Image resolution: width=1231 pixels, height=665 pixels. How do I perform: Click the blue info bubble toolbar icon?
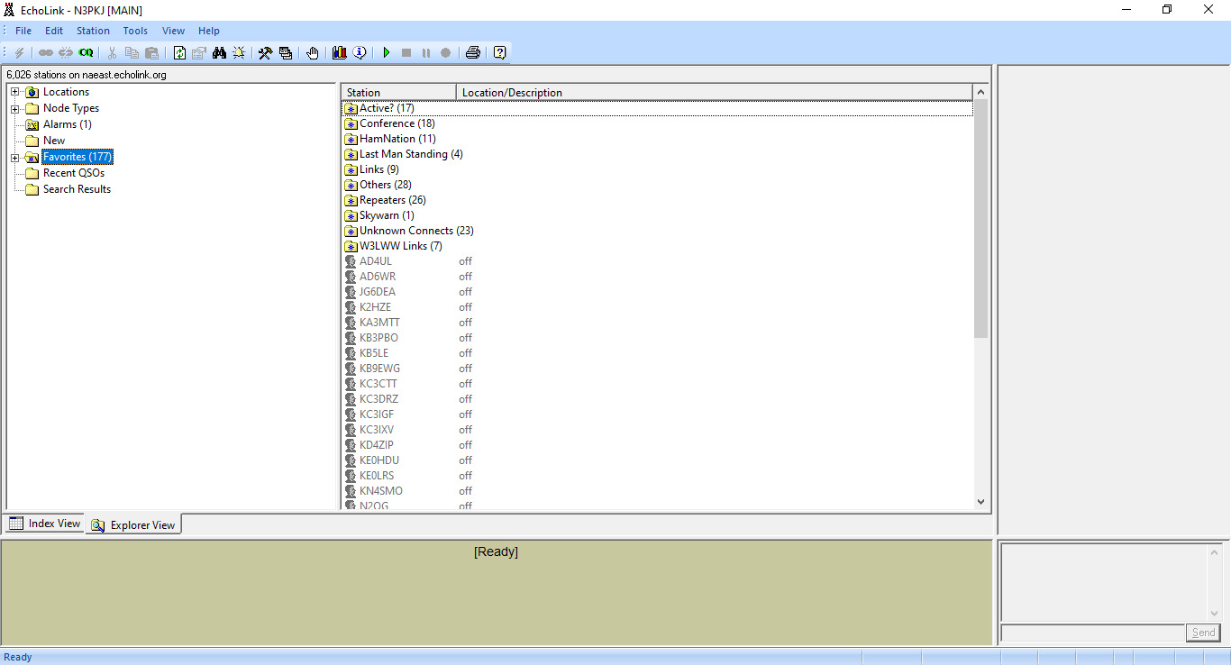pos(360,53)
